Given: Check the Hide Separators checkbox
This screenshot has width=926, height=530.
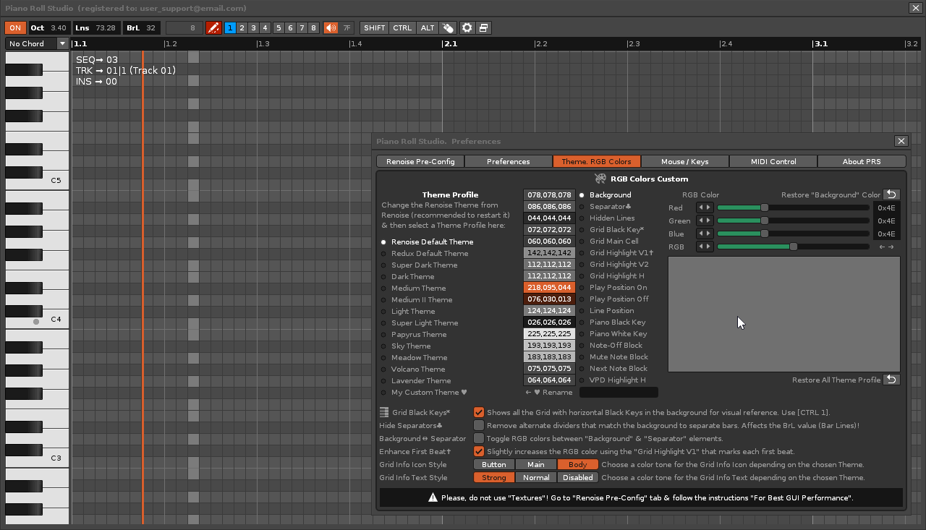Looking at the screenshot, I should (x=479, y=425).
